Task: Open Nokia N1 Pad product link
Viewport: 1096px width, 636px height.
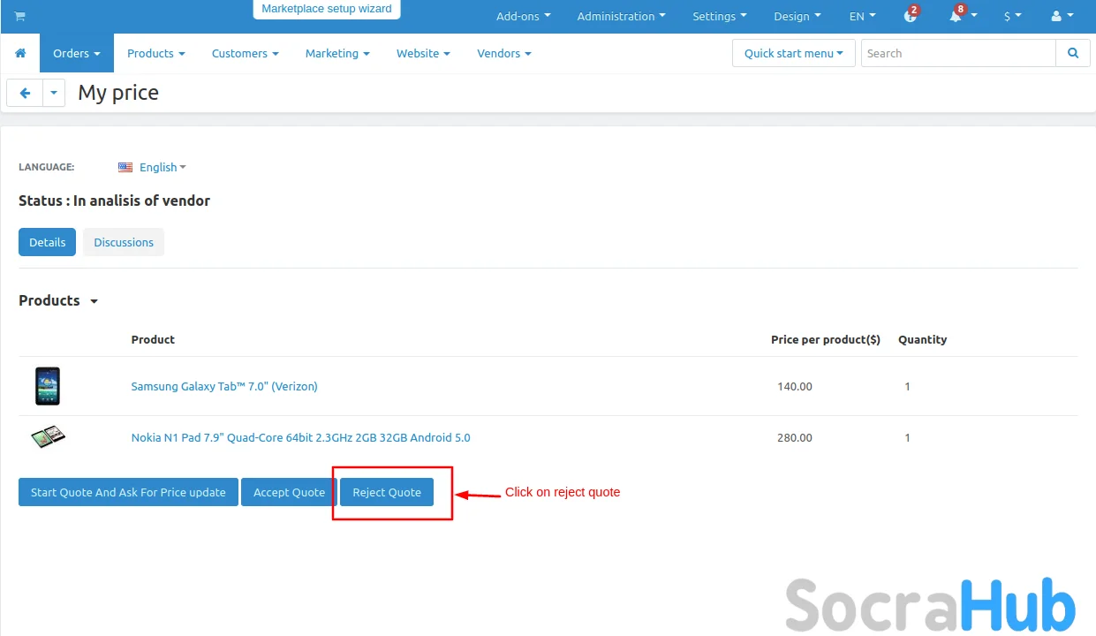Action: coord(300,437)
